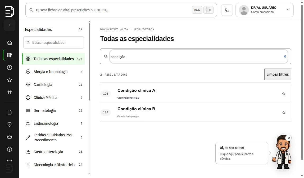Click the Endocrinologia icon
The height and width of the screenshot is (178, 304).
point(28,123)
